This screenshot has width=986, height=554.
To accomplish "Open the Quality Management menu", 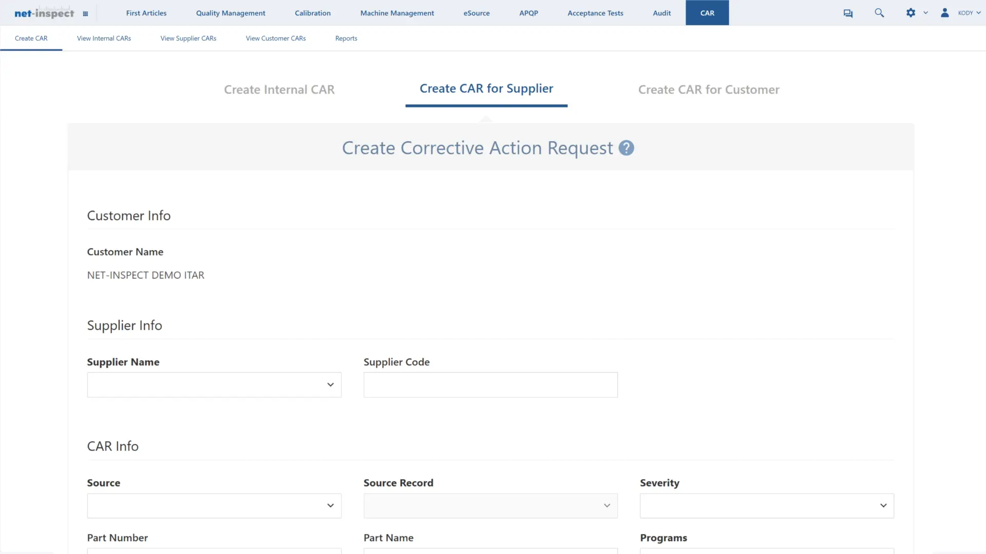I will (230, 13).
